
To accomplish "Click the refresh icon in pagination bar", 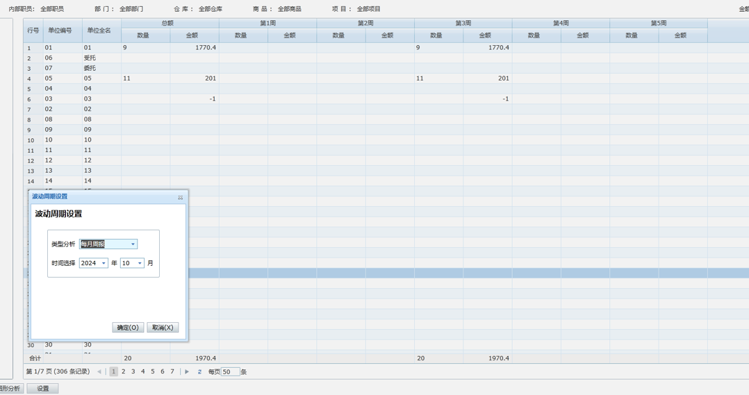I will click(199, 372).
